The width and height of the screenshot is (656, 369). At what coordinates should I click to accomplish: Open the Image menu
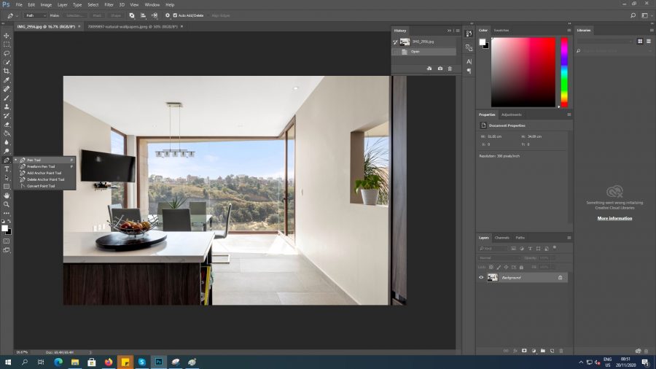tap(46, 4)
